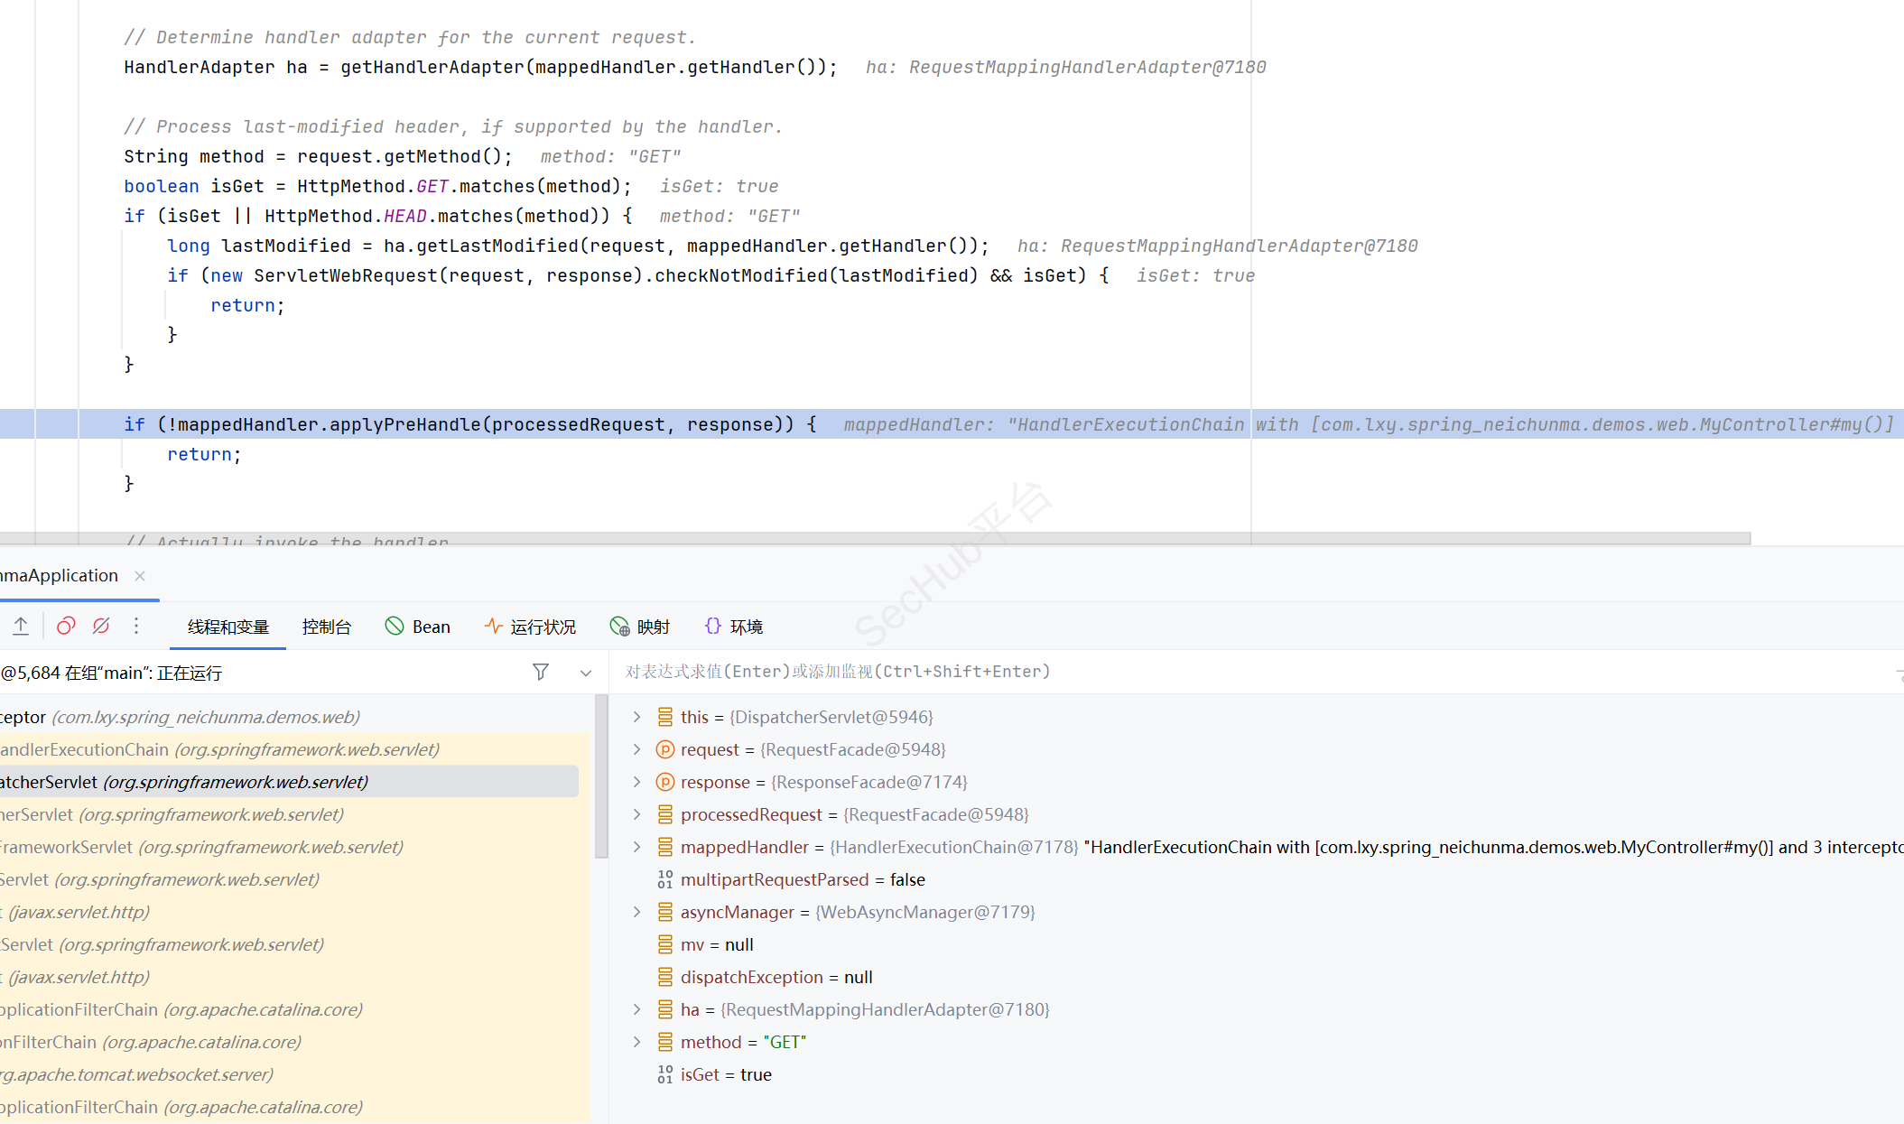Screen dimensions: 1904x1124
Task: Toggle the Mute Breakpoints icon
Action: click(x=101, y=626)
